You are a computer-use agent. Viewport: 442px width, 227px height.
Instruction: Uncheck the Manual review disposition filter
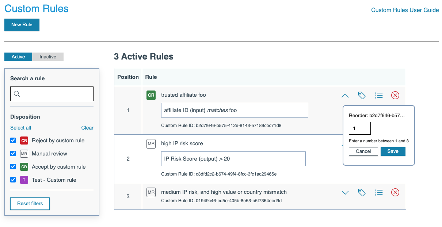point(13,154)
